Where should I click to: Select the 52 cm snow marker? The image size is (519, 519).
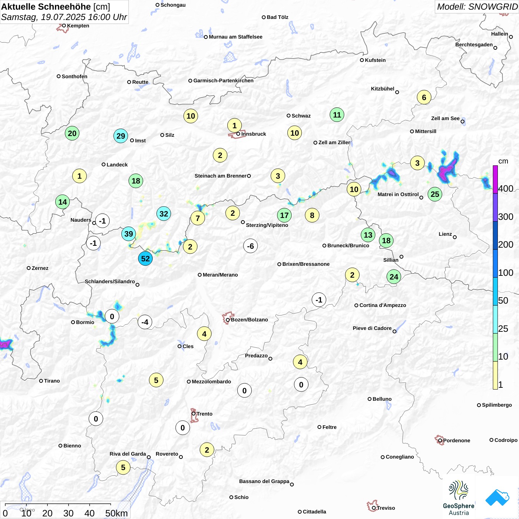pos(145,259)
